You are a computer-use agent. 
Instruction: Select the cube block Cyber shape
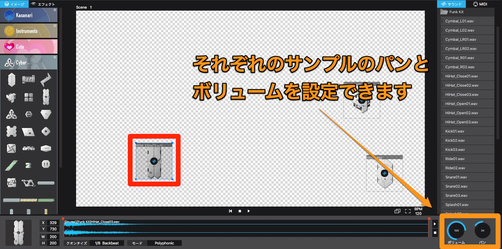pyautogui.click(x=11, y=98)
